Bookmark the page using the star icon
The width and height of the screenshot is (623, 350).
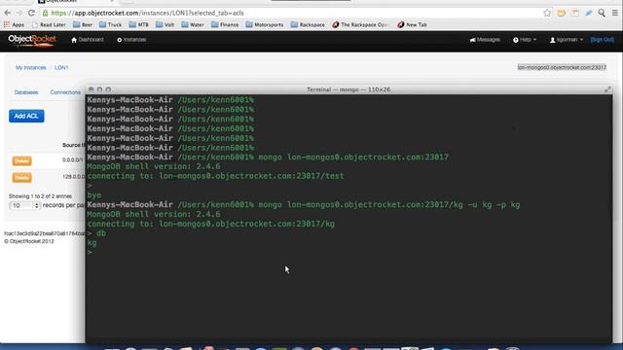click(x=547, y=13)
